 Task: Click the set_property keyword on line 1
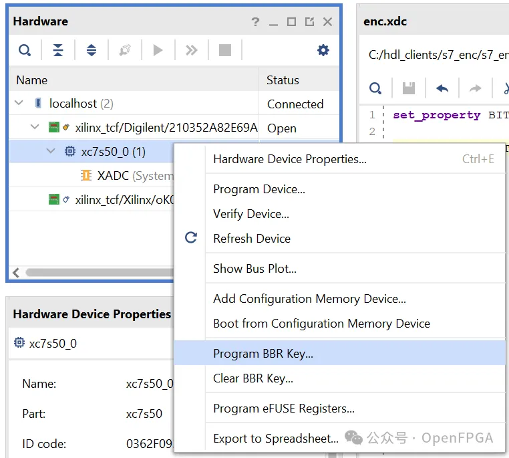tap(437, 114)
